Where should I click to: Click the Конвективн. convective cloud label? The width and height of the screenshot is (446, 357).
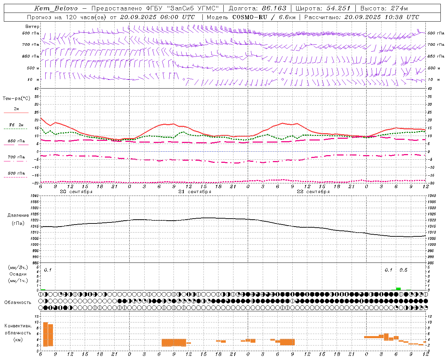(x=18, y=326)
